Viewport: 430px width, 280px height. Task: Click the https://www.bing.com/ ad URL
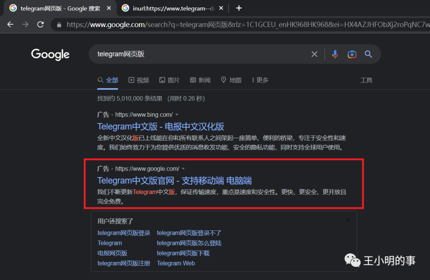(x=144, y=115)
